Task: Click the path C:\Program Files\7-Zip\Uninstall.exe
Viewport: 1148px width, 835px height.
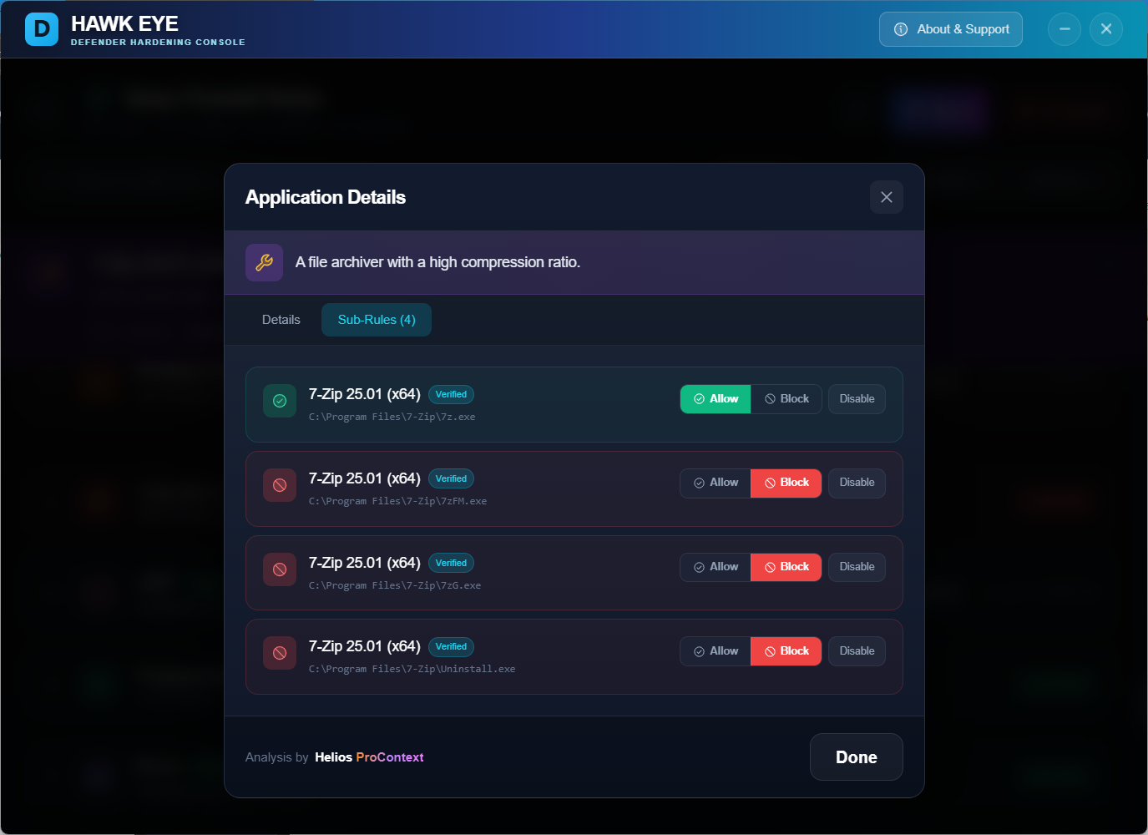Action: tap(412, 669)
